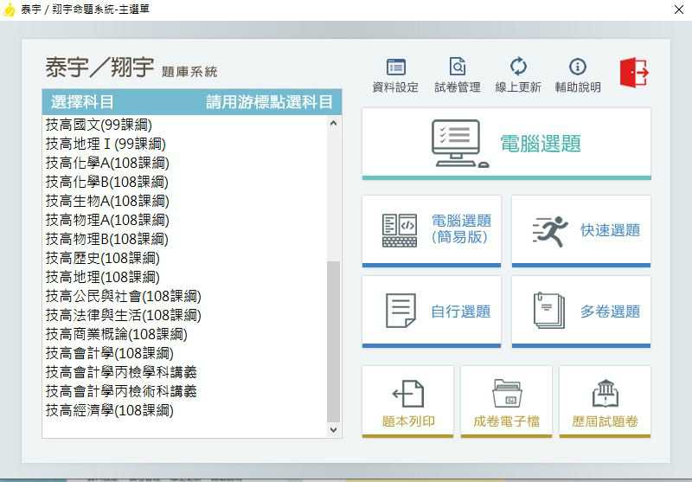Open 試卷管理 exam paper management icon
This screenshot has height=482, width=692.
[458, 75]
